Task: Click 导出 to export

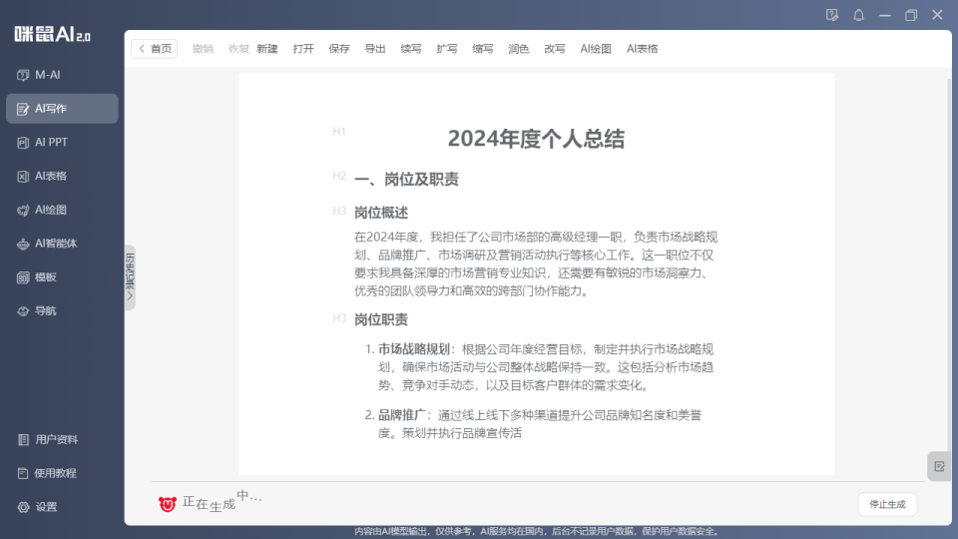Action: point(375,49)
